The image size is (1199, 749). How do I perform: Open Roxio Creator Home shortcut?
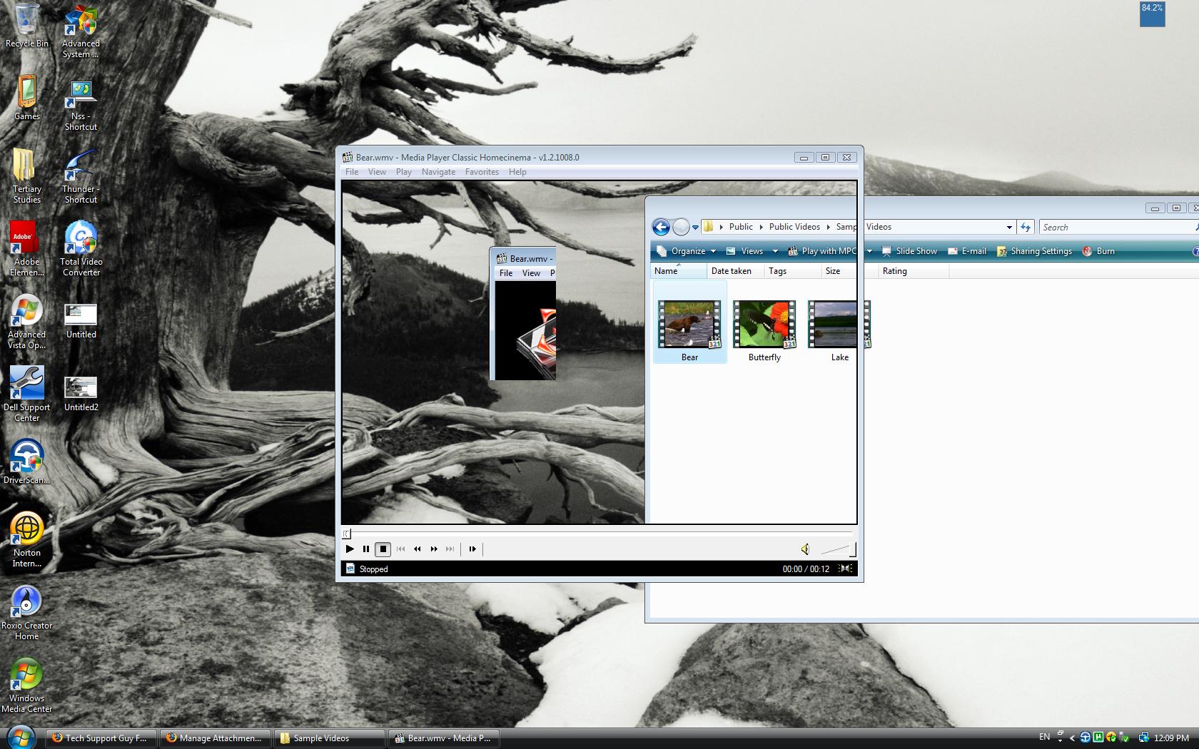[x=27, y=613]
